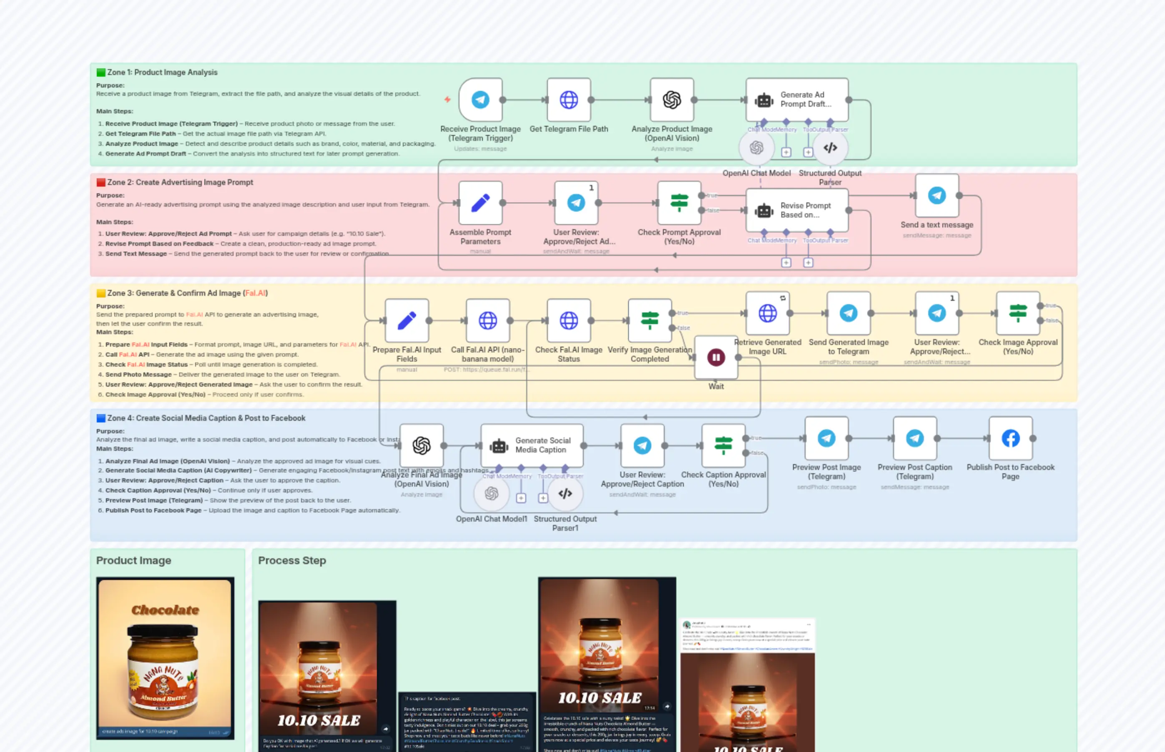The image size is (1165, 752).
Task: Select the Call Fal.AI API node
Action: [488, 321]
